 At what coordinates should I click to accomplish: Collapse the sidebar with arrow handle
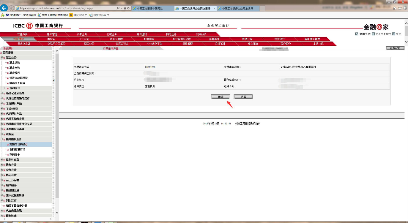click(54, 80)
